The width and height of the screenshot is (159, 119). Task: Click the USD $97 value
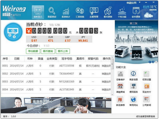[34, 41]
